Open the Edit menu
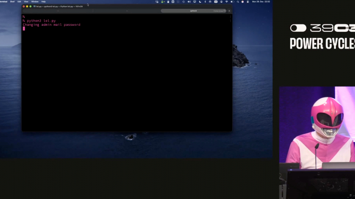Image resolution: width=355 pixels, height=199 pixels. pos(19,1)
